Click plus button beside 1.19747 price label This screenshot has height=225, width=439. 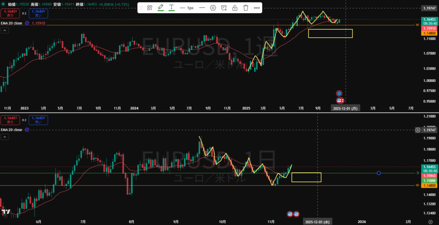418,129
